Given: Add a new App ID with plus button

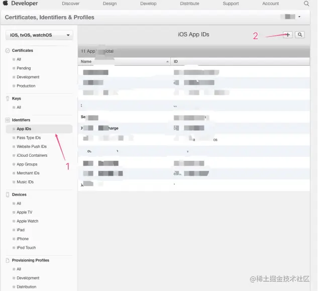Looking at the screenshot, I should point(287,35).
